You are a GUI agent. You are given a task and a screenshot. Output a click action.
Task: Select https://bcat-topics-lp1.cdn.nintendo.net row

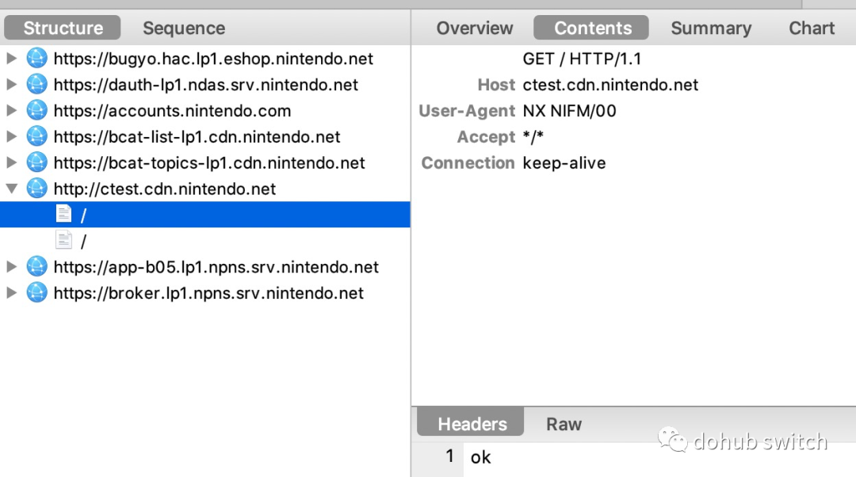205,162
